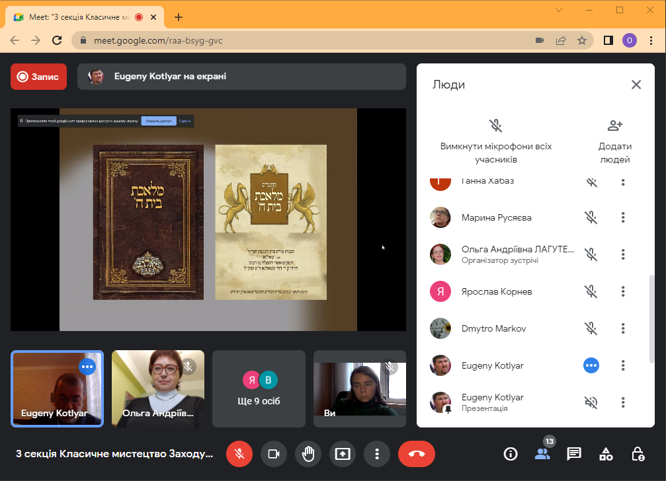
Task: Click the meeting title 3 секція Класичне мистецтво
Action: pyautogui.click(x=114, y=454)
